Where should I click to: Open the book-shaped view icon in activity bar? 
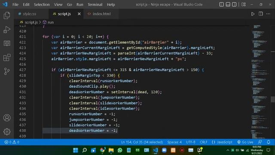[7, 43]
